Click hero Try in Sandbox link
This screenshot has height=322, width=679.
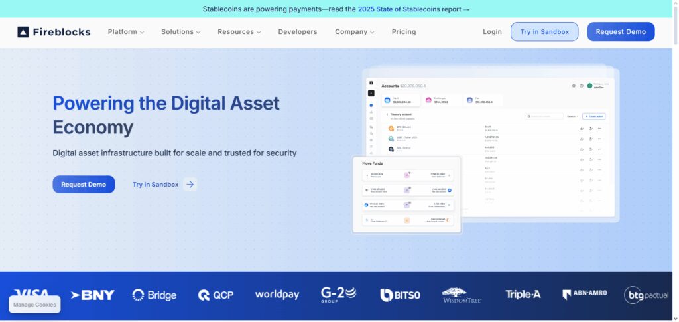pos(155,184)
